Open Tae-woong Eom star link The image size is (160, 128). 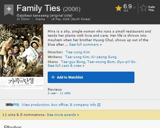coord(101,62)
